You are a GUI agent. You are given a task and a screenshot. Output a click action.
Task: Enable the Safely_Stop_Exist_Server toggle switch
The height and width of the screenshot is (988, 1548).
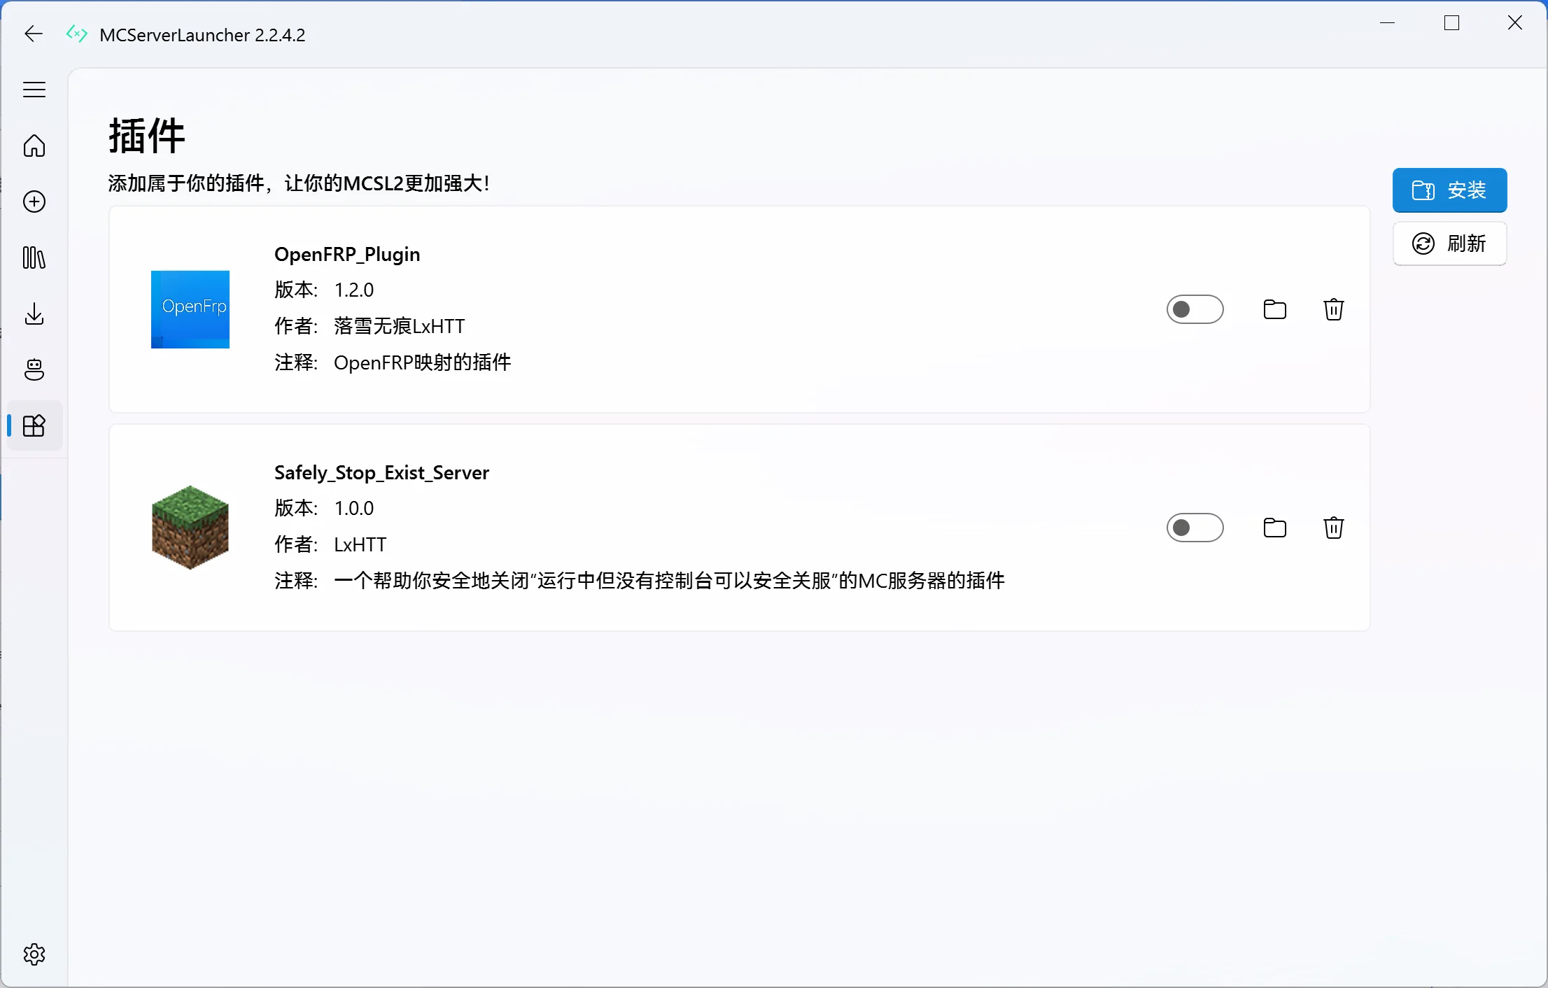point(1195,527)
